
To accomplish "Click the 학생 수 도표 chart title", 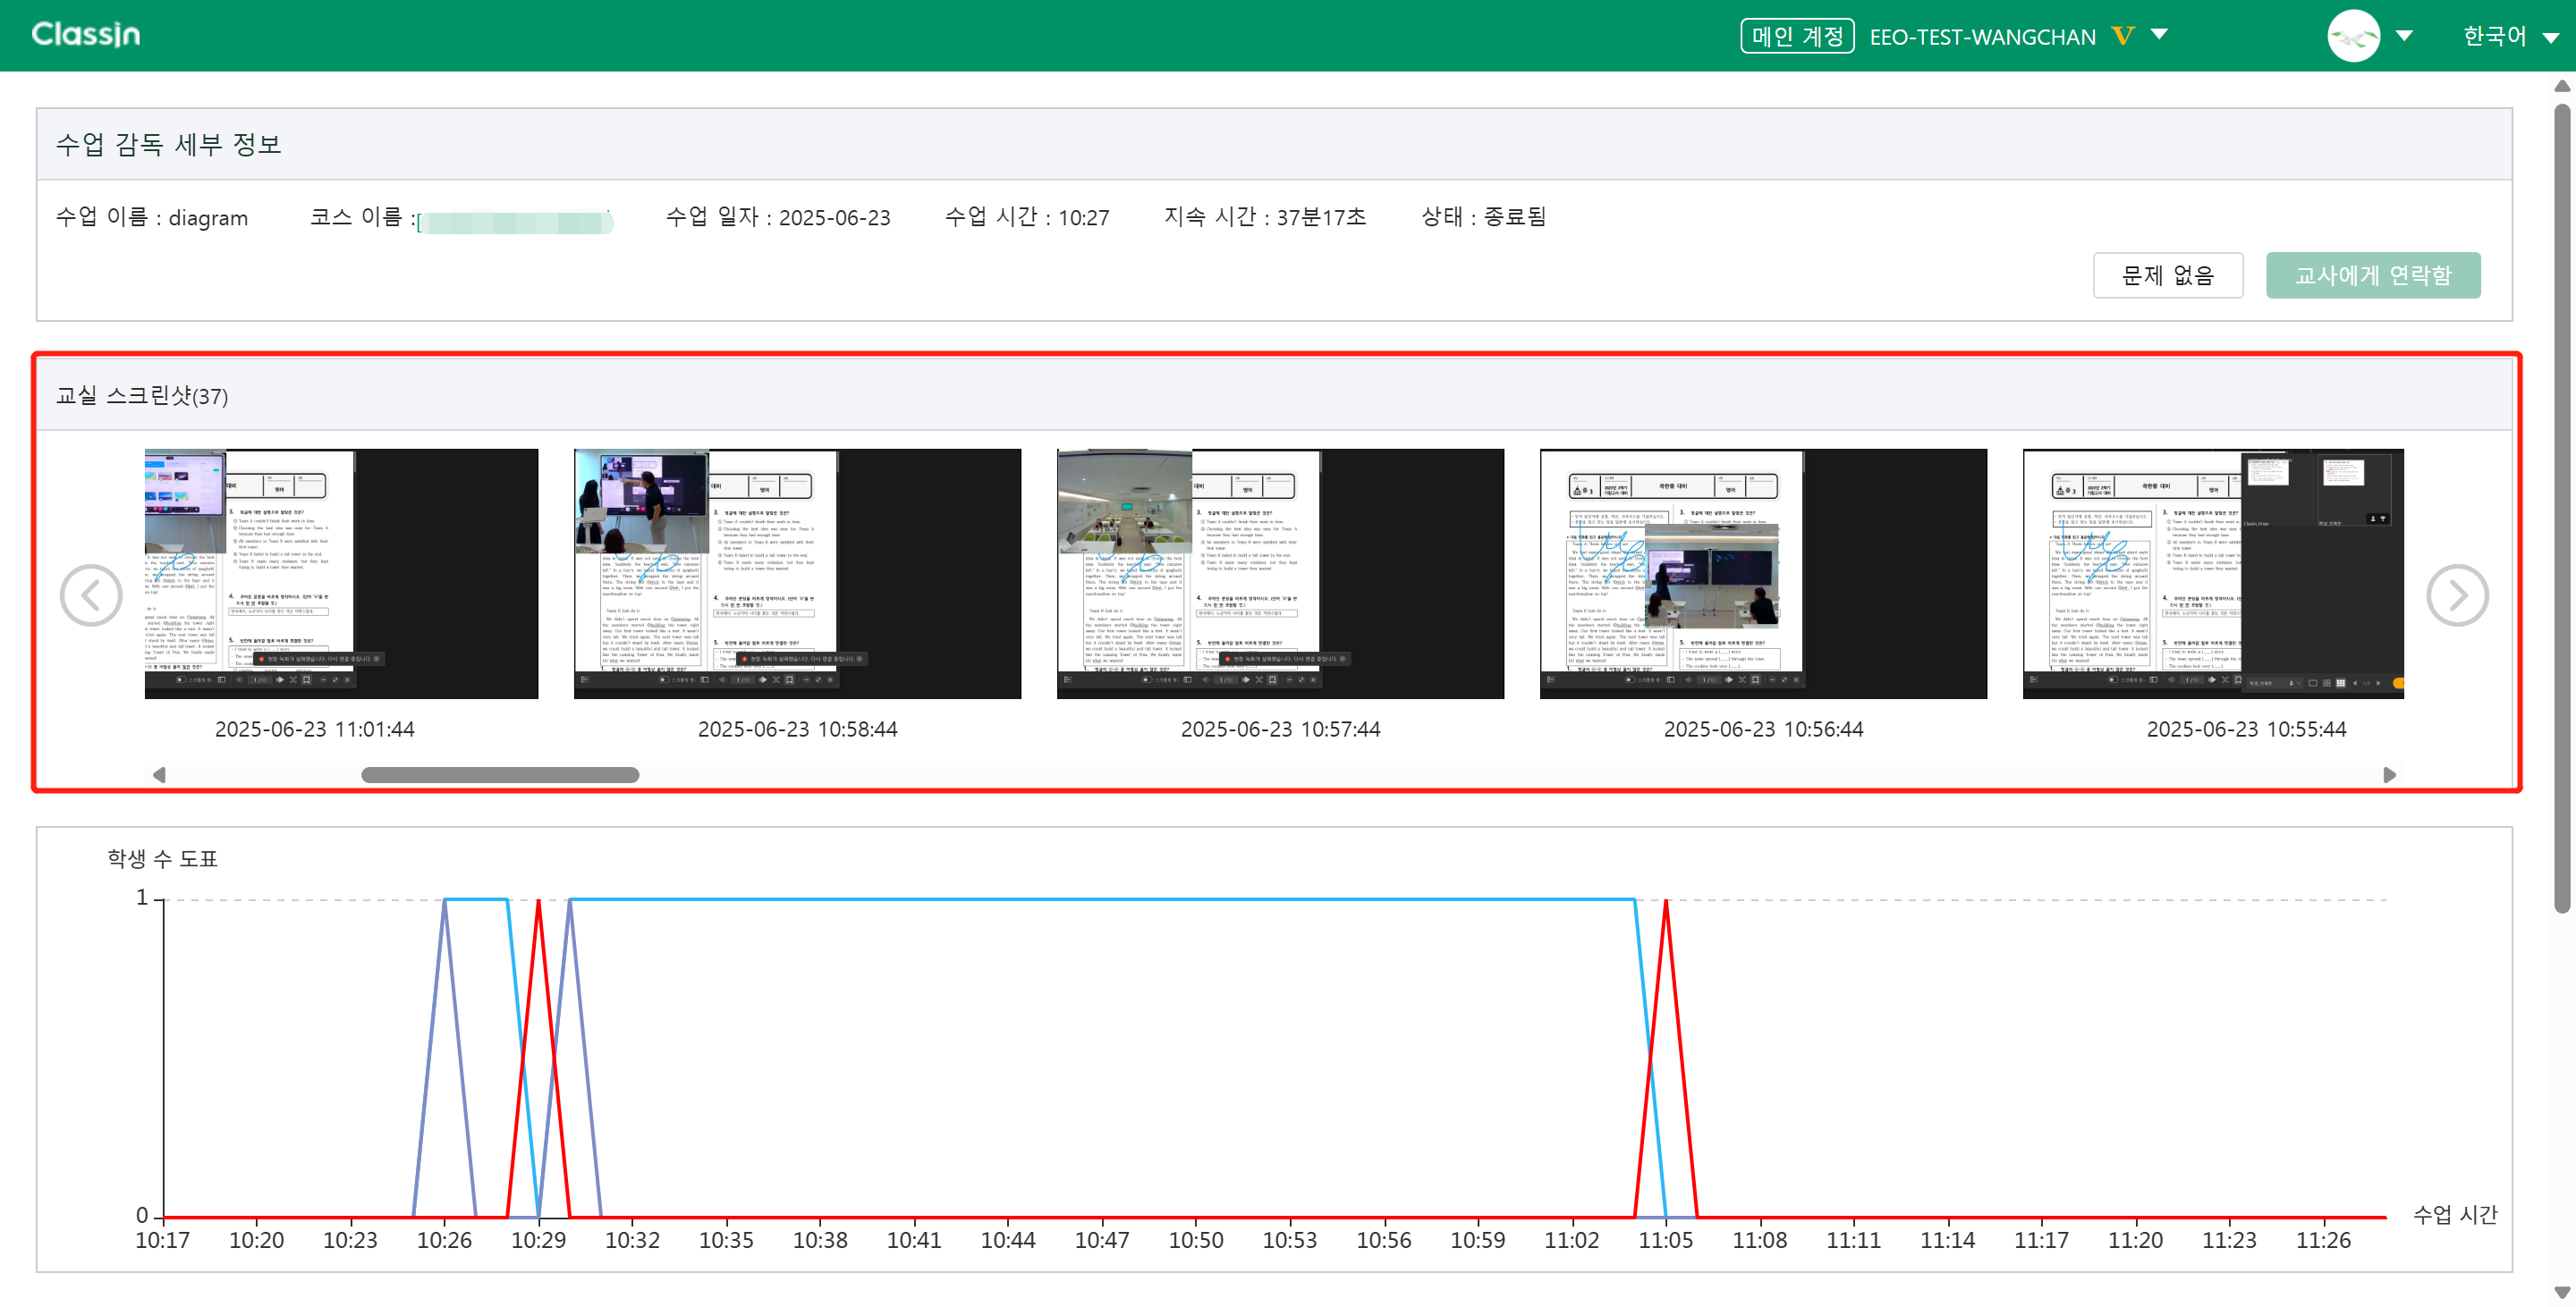I will pyautogui.click(x=162, y=858).
